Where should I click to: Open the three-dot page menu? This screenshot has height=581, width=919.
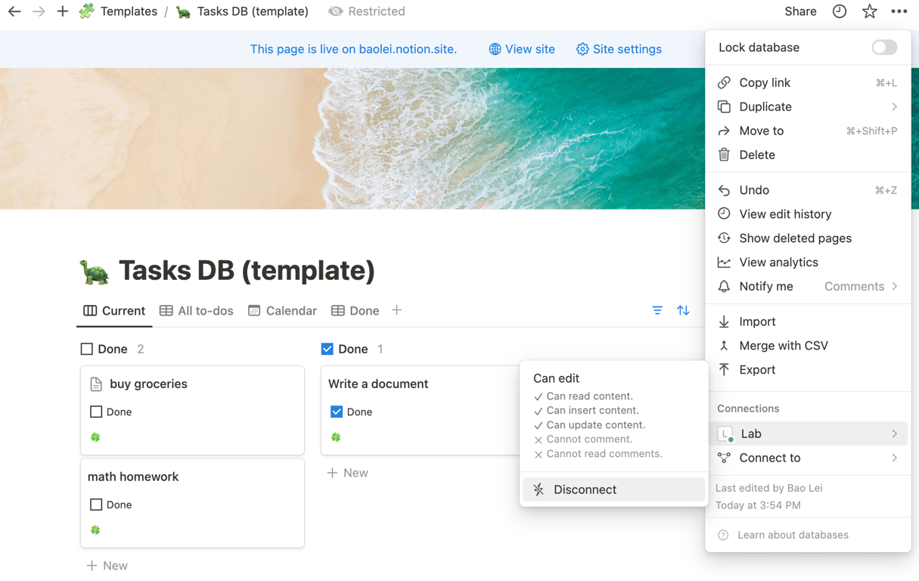tap(899, 11)
